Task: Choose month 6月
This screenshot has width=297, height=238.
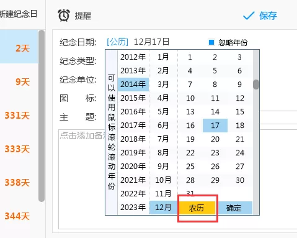Action: (163, 126)
